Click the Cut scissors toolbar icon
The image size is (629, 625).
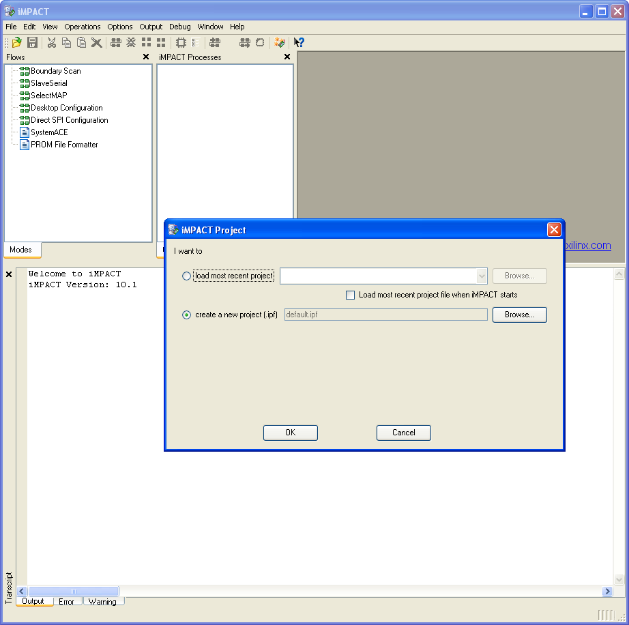tap(51, 42)
